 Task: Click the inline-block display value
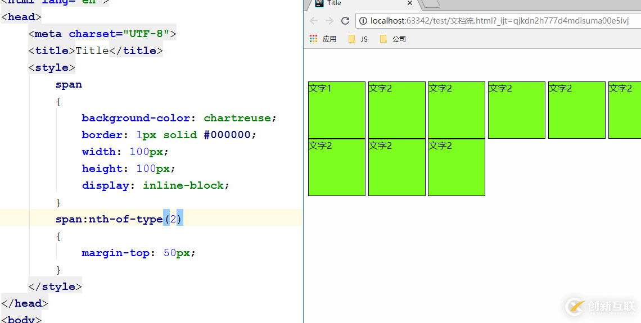(x=183, y=185)
